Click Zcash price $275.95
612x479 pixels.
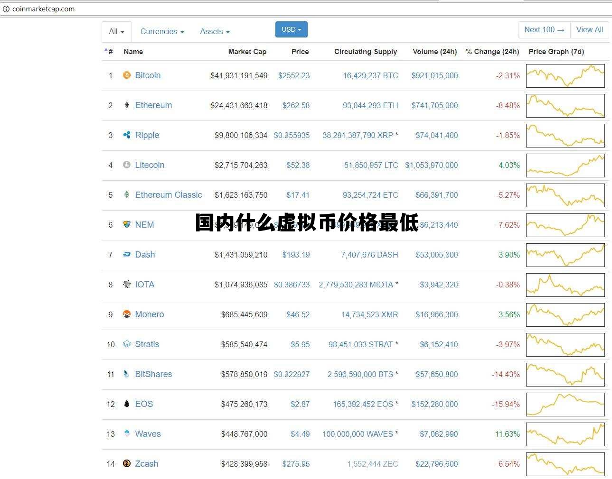coord(296,463)
